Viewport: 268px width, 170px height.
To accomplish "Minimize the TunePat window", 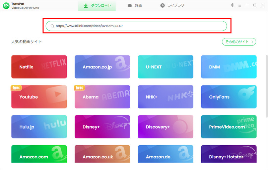I will click(x=247, y=5).
